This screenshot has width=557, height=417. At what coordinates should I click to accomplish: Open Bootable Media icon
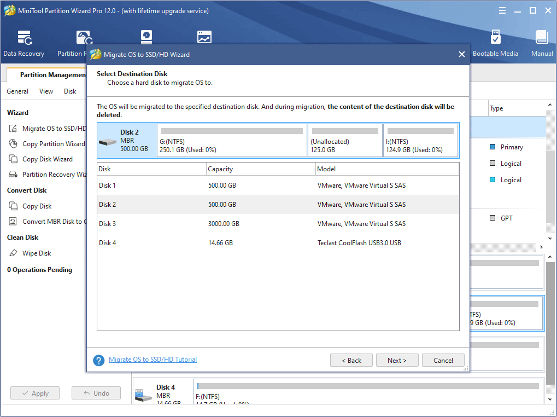[495, 37]
